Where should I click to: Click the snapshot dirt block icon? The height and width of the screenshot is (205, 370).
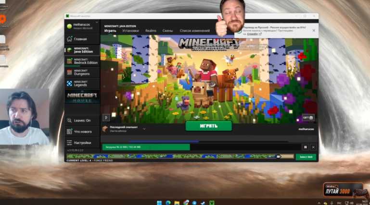105,129
